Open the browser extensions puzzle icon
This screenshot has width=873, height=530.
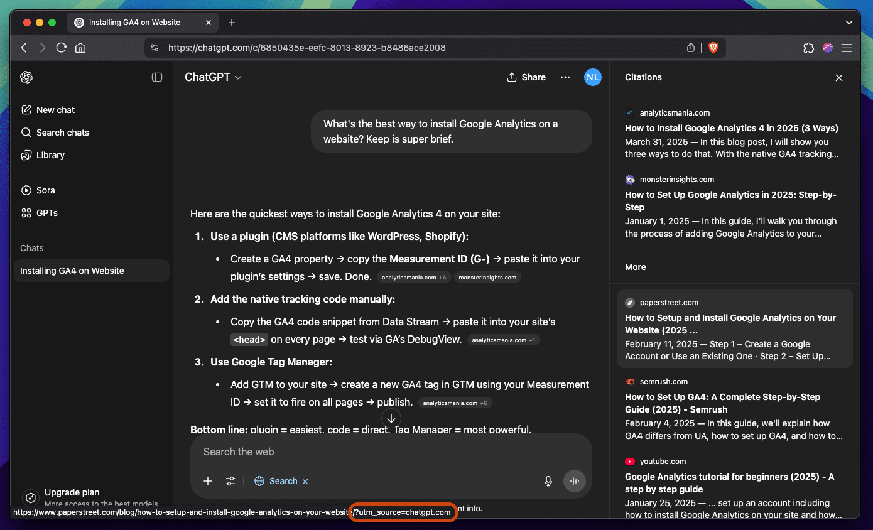click(x=809, y=48)
